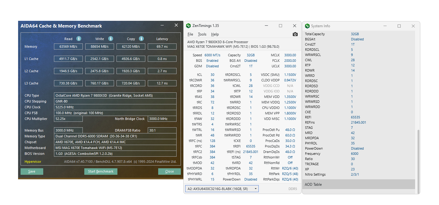439x205 pixels.
Task: Maximize the ZenTimings window
Action: [x=281, y=26]
